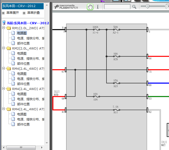Click the zoom slider handle
Screen dimensions: 169x150
[x=148, y=6]
